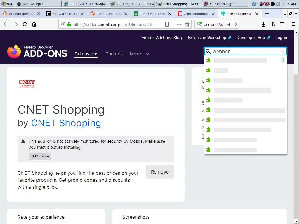Image resolution: width=299 pixels, height=224 pixels.
Task: Bookmark this page with the star
Action: coord(187,24)
